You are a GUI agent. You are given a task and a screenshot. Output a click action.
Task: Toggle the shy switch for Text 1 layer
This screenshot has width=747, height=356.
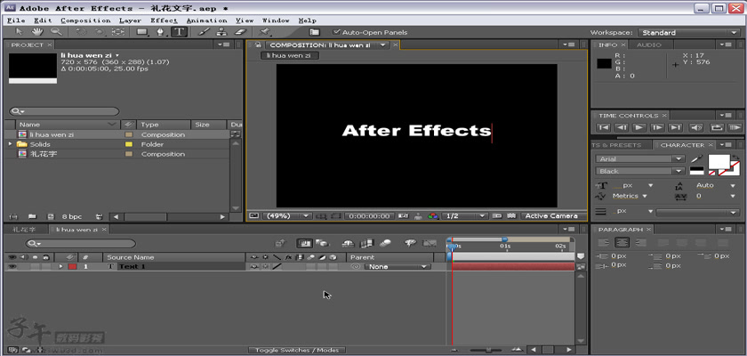tap(254, 267)
